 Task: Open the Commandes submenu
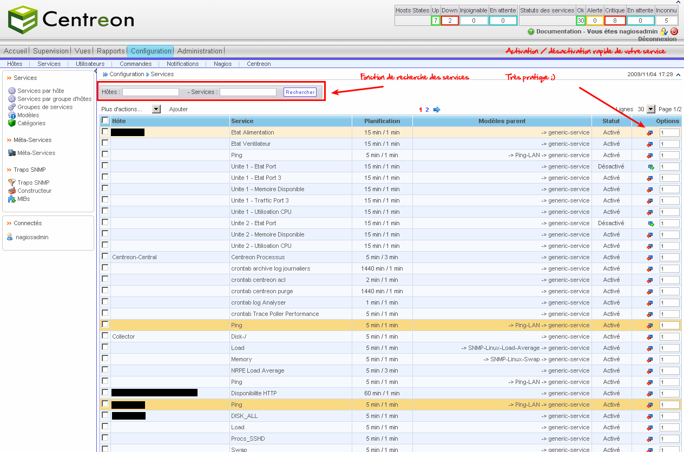coord(135,64)
